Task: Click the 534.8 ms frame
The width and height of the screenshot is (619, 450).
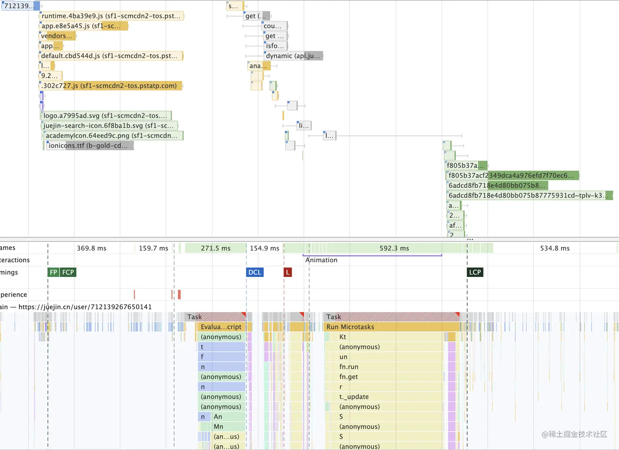Action: click(x=555, y=248)
